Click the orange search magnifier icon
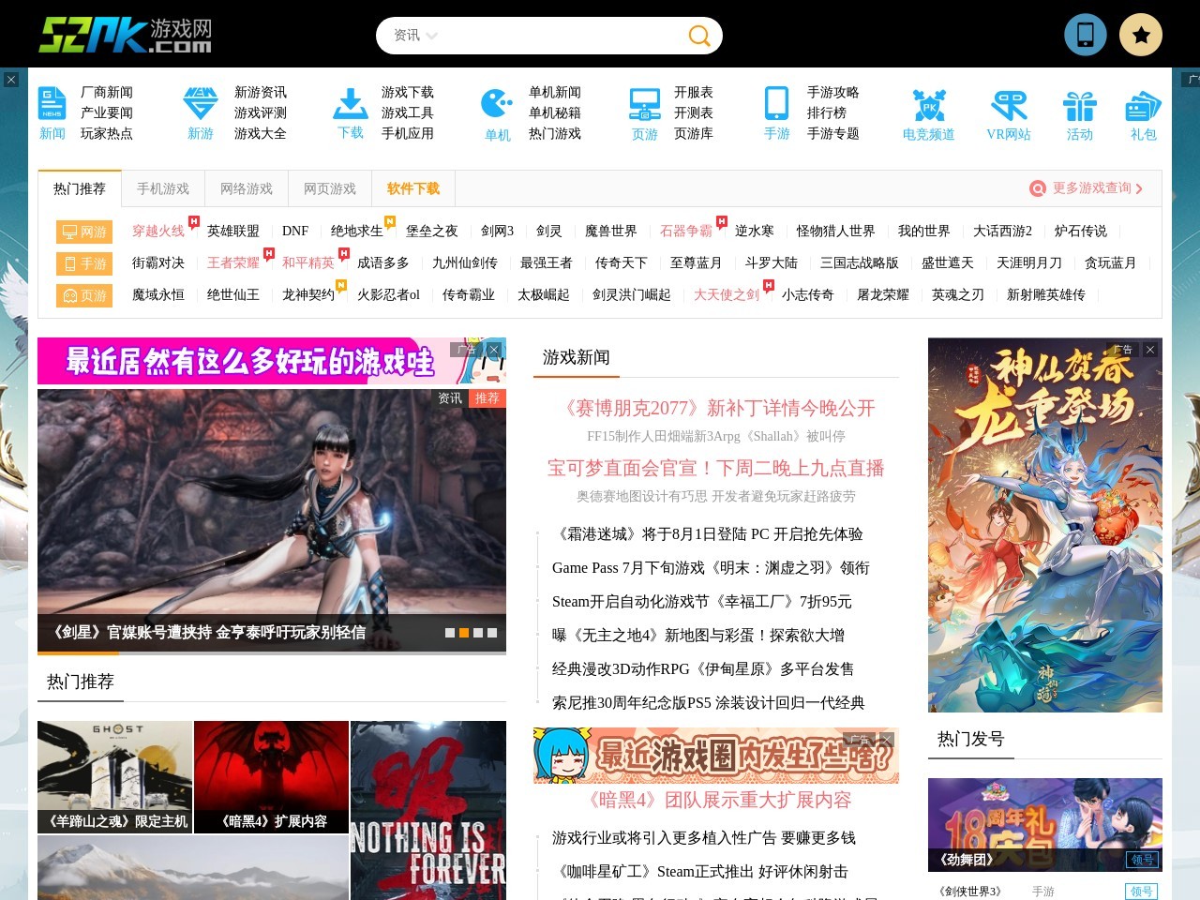 pos(698,35)
